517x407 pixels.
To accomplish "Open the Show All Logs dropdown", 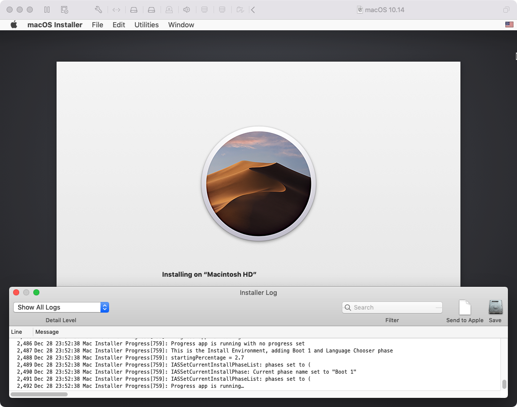I will pyautogui.click(x=61, y=307).
